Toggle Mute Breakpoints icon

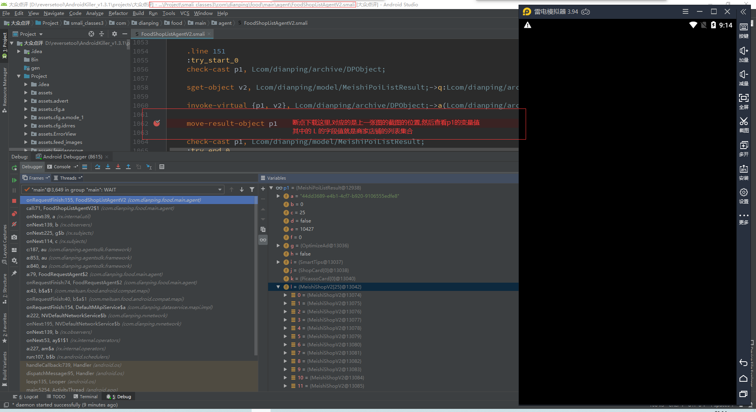14,224
